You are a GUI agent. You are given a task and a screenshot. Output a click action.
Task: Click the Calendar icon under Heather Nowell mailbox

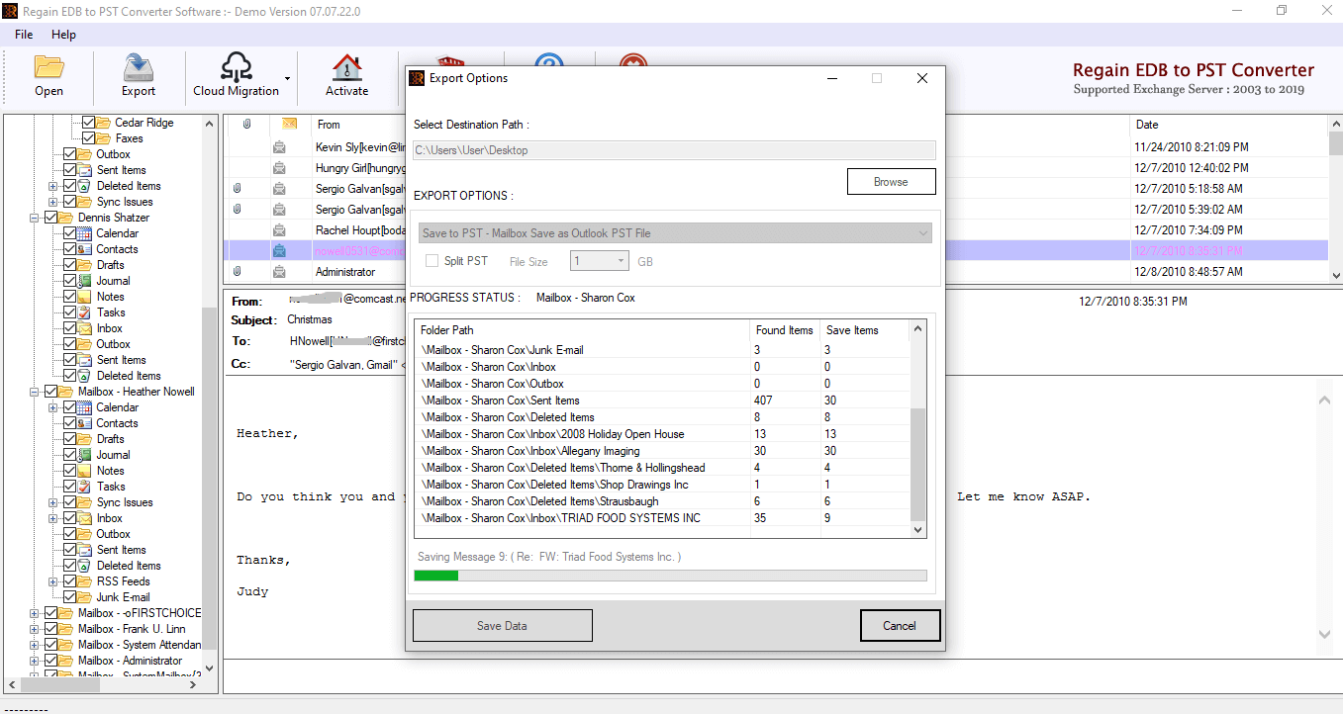pos(85,407)
